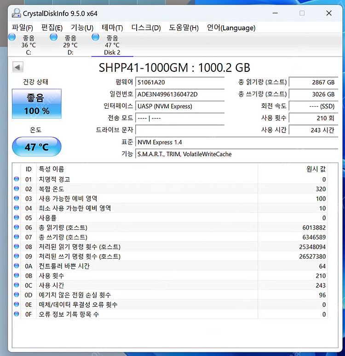Select the 06 총 읽기량 (호스트) row
The width and height of the screenshot is (345, 356).
(170, 228)
